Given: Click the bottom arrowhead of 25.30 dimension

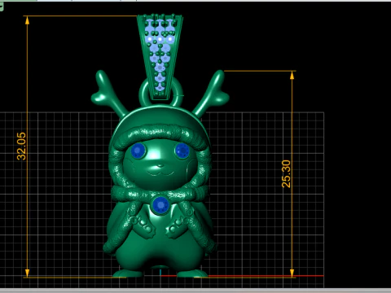Looking at the screenshot, I should point(292,273).
